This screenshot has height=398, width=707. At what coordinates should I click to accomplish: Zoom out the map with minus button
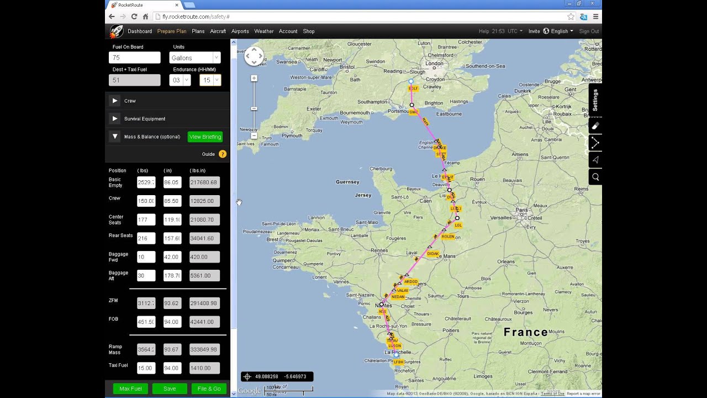[x=254, y=135]
